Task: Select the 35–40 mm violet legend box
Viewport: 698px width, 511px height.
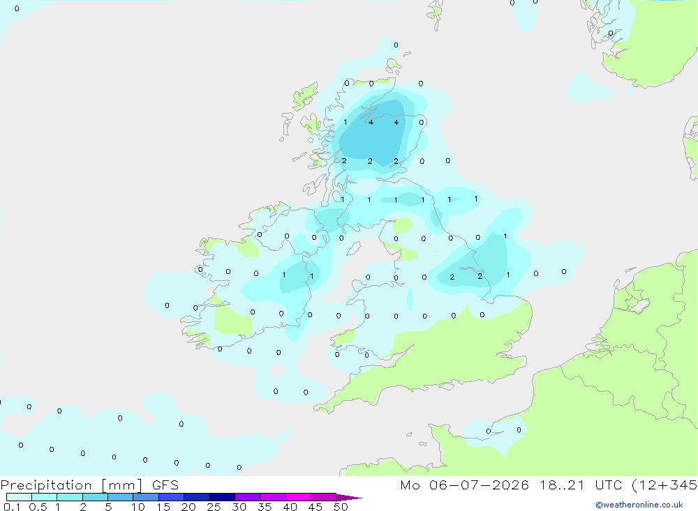Action: (x=273, y=497)
